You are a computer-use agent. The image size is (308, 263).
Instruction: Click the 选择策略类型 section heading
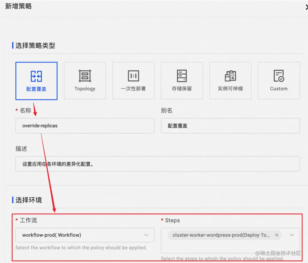[x=35, y=45]
